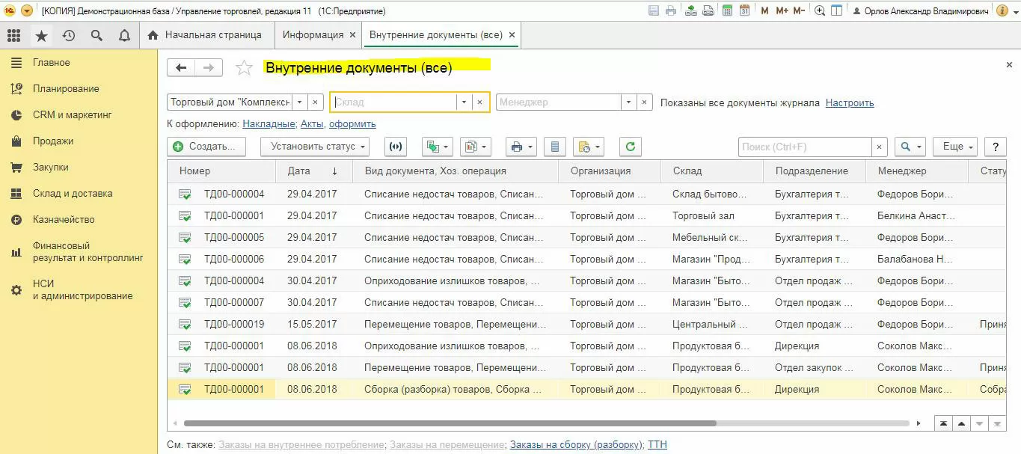Open the Планирование section
Image resolution: width=1021 pixels, height=454 pixels.
tap(66, 89)
